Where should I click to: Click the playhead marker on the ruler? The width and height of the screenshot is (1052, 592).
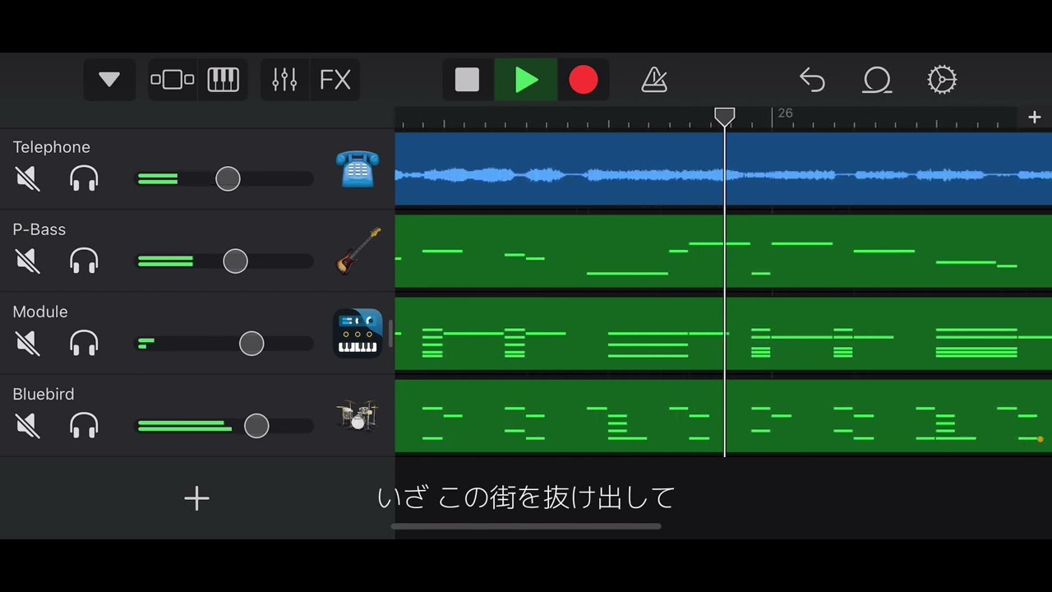724,117
